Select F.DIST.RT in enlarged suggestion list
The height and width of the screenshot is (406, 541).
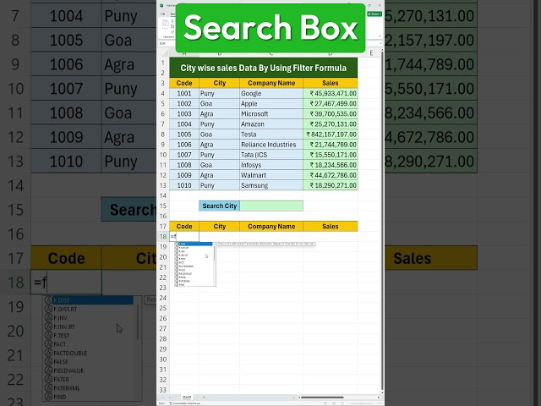[x=65, y=310]
